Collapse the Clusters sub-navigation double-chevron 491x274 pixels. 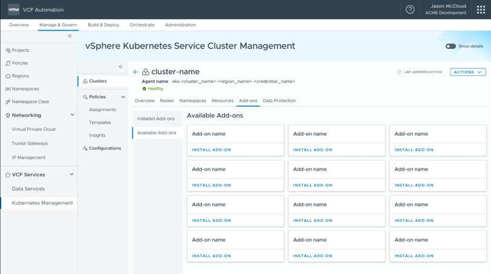pos(120,66)
